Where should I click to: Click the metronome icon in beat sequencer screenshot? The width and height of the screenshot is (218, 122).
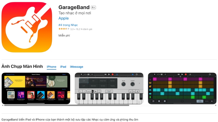[x=190, y=74]
